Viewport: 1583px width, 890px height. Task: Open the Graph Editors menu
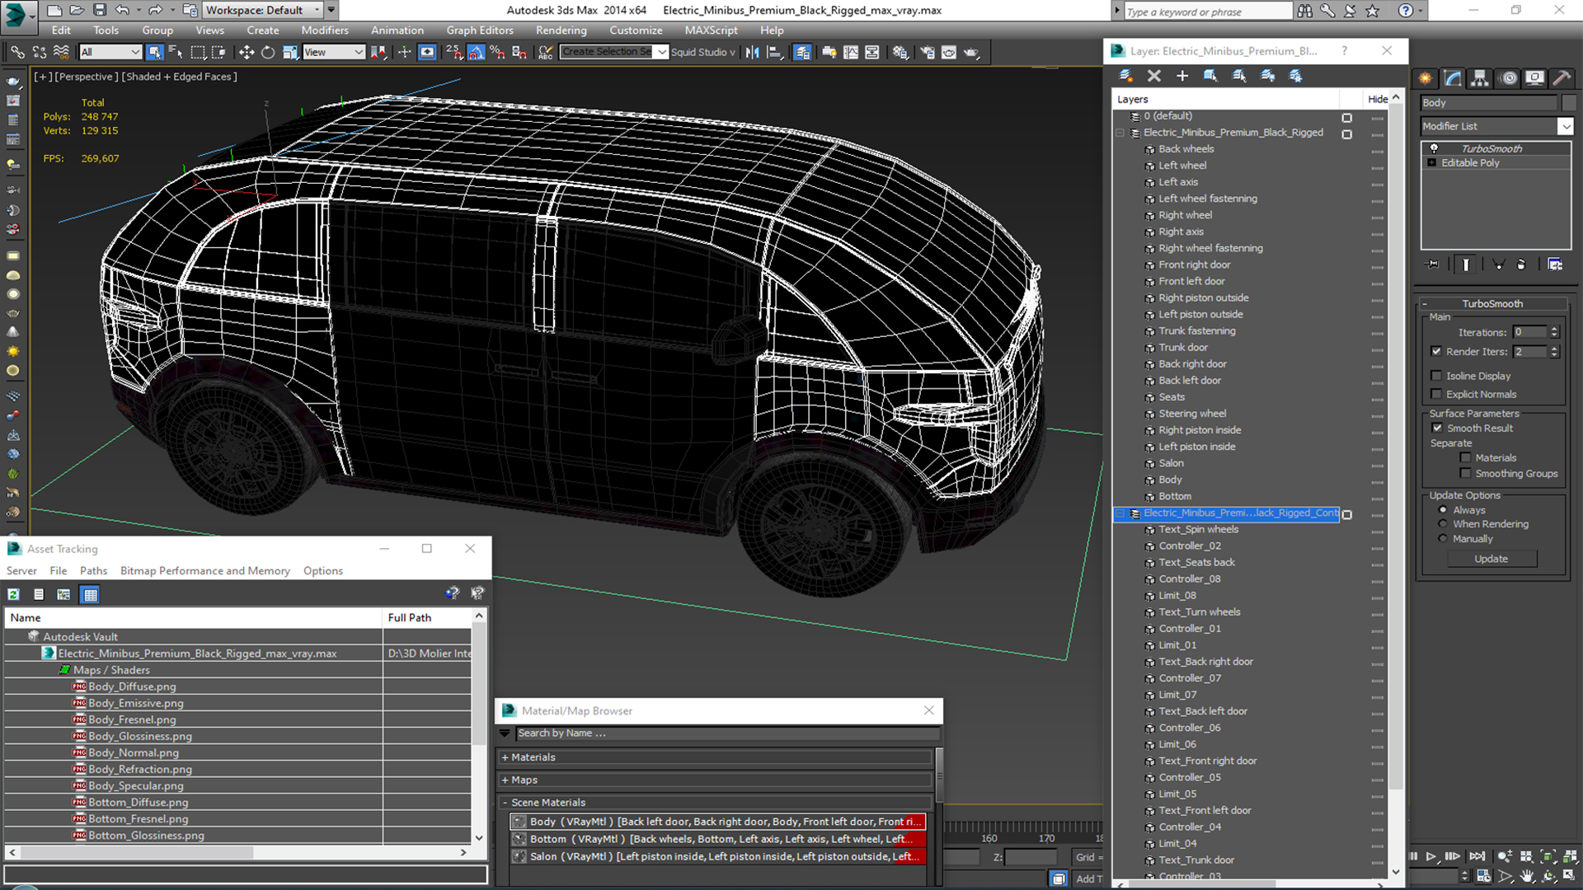[x=480, y=30]
